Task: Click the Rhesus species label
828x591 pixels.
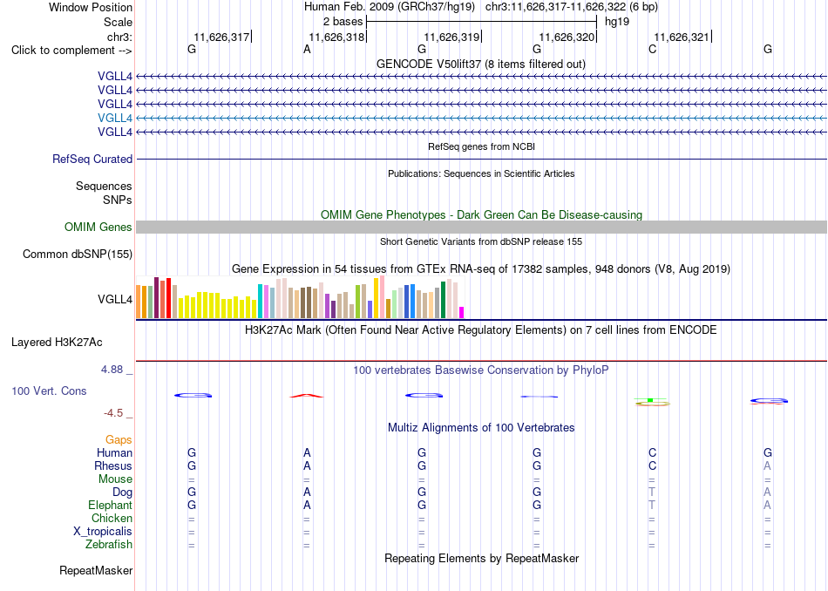Action: click(113, 466)
